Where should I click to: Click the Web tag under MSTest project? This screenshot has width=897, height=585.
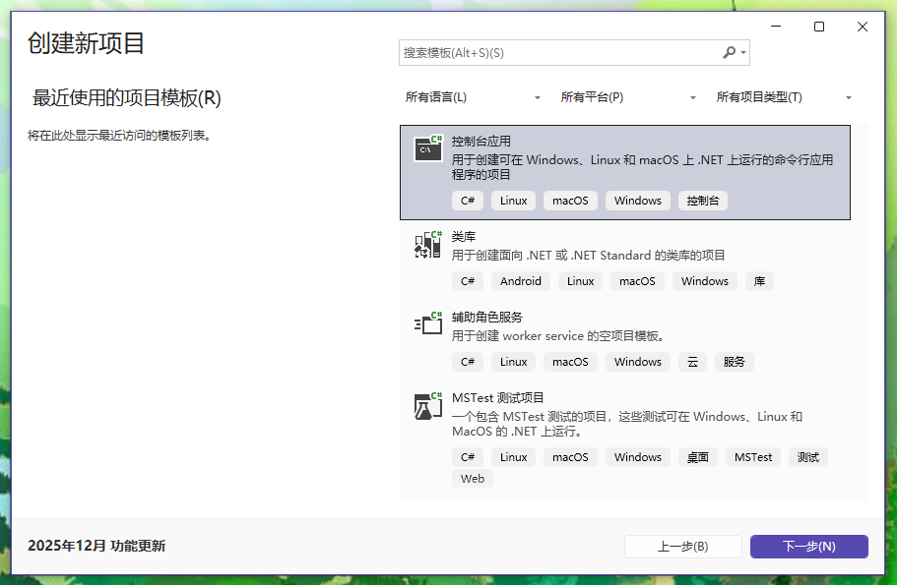(472, 478)
